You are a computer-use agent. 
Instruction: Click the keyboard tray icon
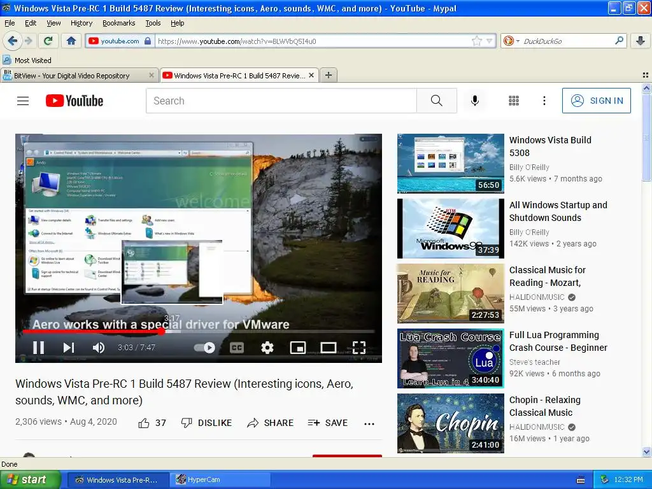(581, 480)
